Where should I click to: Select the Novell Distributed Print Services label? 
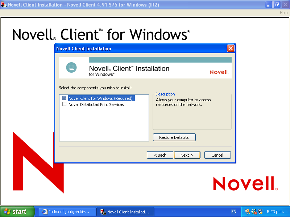96,105
